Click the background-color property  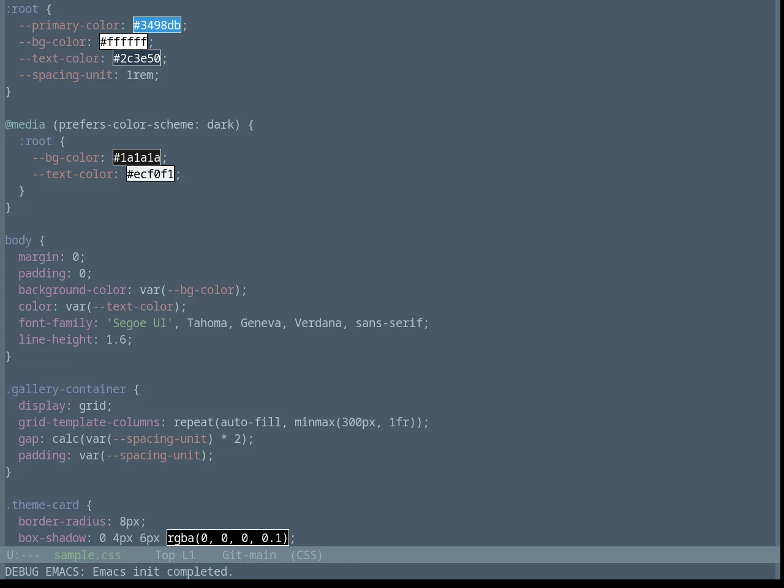(72, 290)
